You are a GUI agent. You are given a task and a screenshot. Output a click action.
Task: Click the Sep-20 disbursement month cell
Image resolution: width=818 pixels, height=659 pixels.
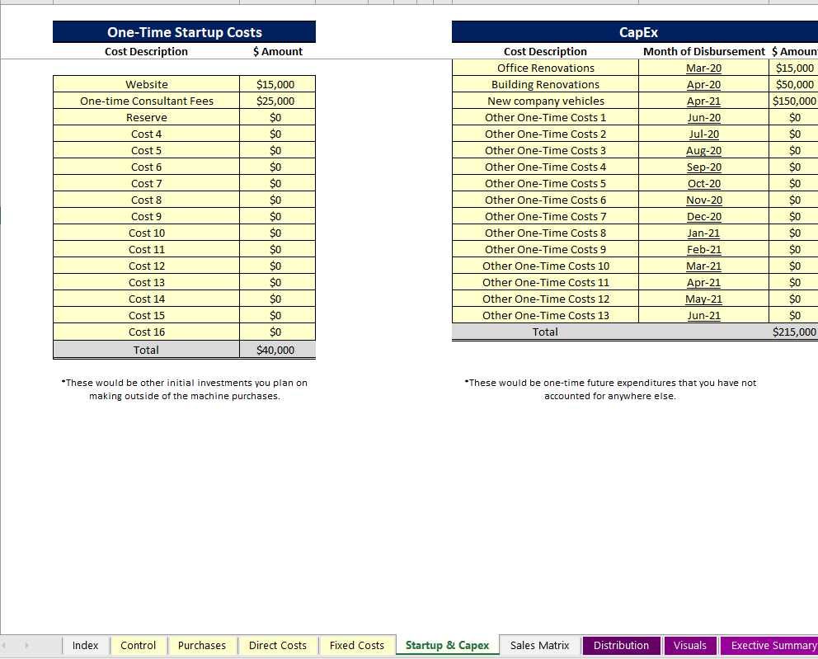[703, 167]
